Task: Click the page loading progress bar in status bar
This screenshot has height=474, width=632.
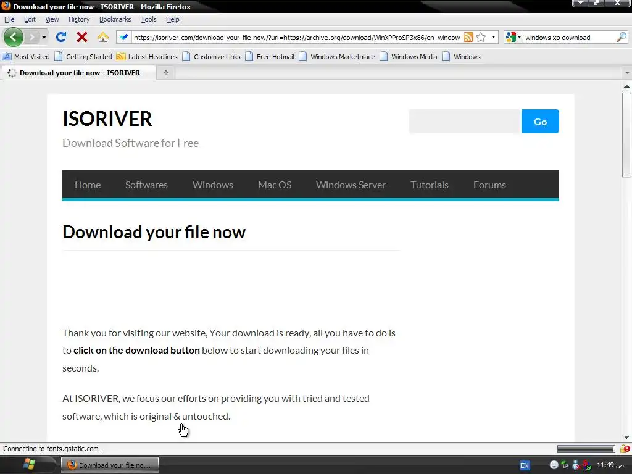Action: 586,449
